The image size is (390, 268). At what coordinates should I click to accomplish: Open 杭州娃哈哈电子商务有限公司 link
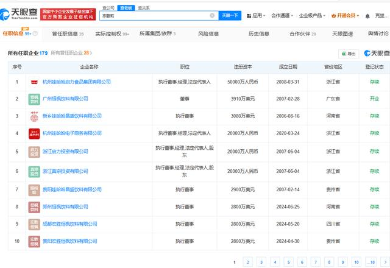[x=72, y=133]
